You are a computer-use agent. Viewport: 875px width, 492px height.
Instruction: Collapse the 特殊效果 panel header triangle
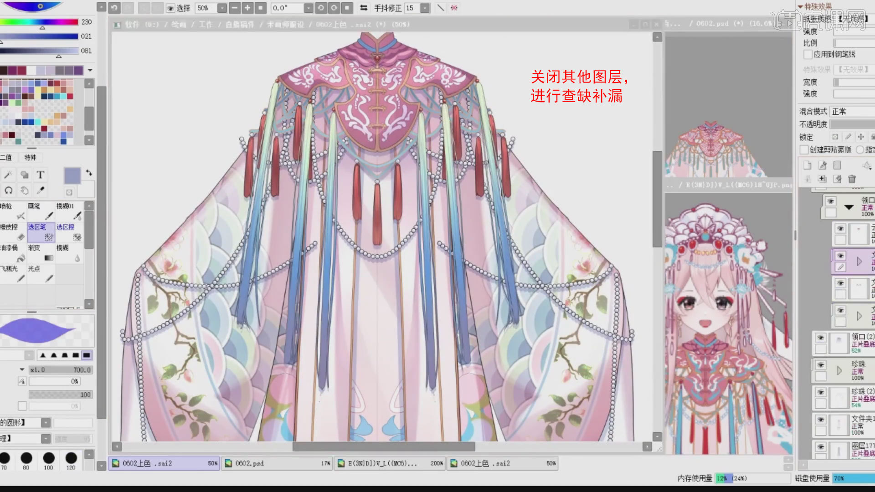pyautogui.click(x=800, y=6)
